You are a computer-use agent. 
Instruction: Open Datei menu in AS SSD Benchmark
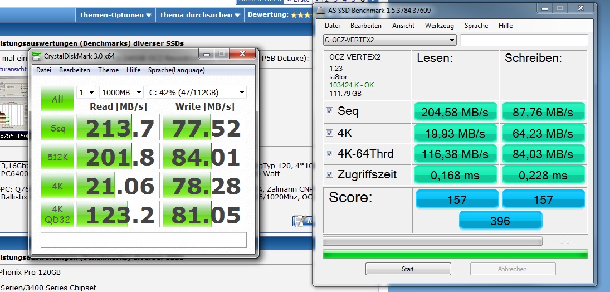click(x=332, y=26)
